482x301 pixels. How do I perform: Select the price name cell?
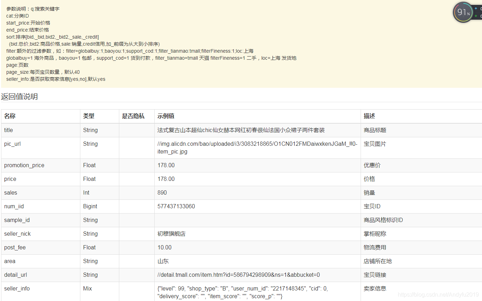[41, 179]
